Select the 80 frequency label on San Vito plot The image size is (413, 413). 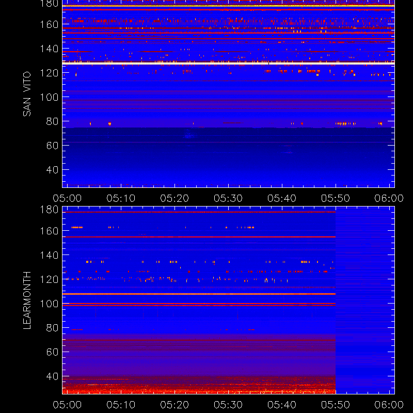[x=52, y=121]
